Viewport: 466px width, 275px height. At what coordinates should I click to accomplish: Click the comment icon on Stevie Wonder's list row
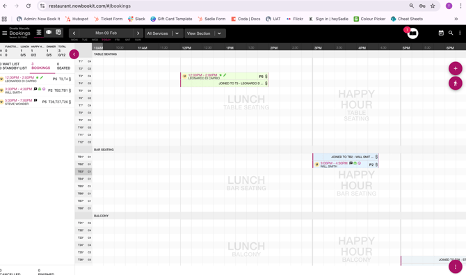(x=35, y=100)
